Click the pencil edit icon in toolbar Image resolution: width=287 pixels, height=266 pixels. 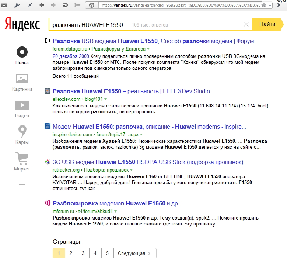click(29, 5)
